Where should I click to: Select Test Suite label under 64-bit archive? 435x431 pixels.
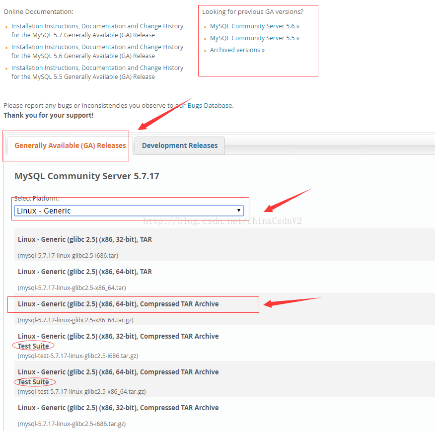[x=33, y=382]
